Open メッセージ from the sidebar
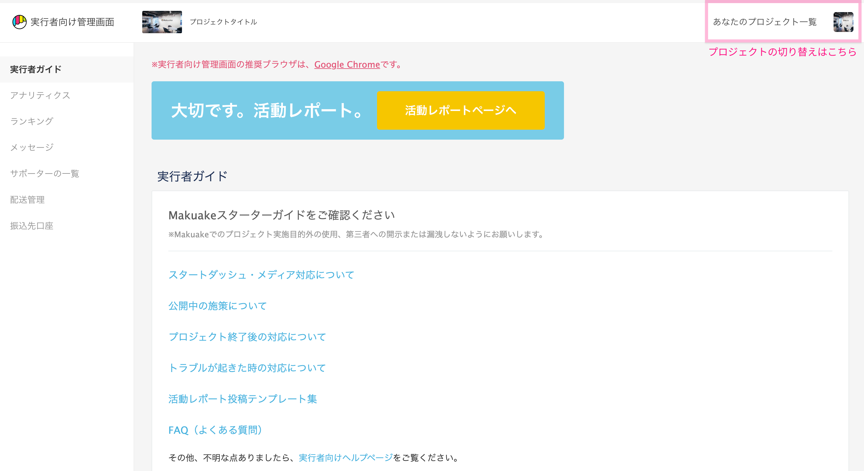 (x=32, y=147)
